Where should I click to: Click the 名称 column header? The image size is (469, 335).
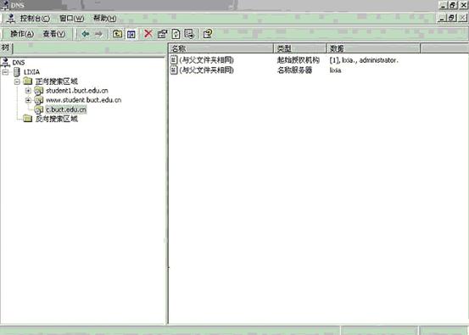221,48
